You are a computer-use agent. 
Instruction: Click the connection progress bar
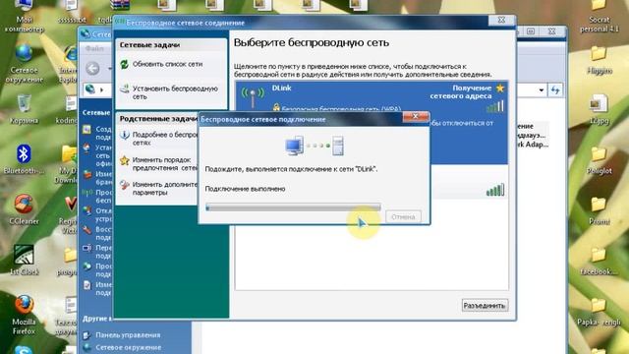click(293, 207)
